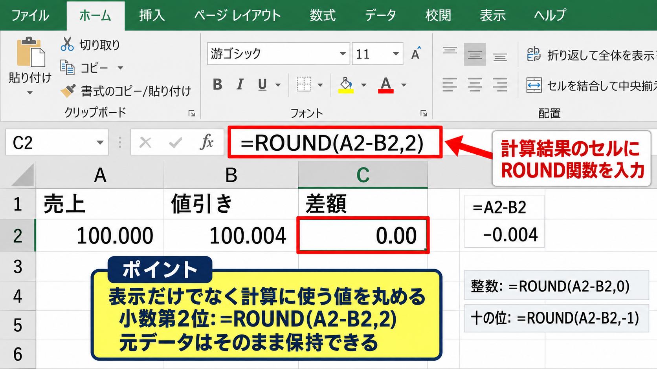
Task: Click the Copy icon
Action: [x=67, y=67]
